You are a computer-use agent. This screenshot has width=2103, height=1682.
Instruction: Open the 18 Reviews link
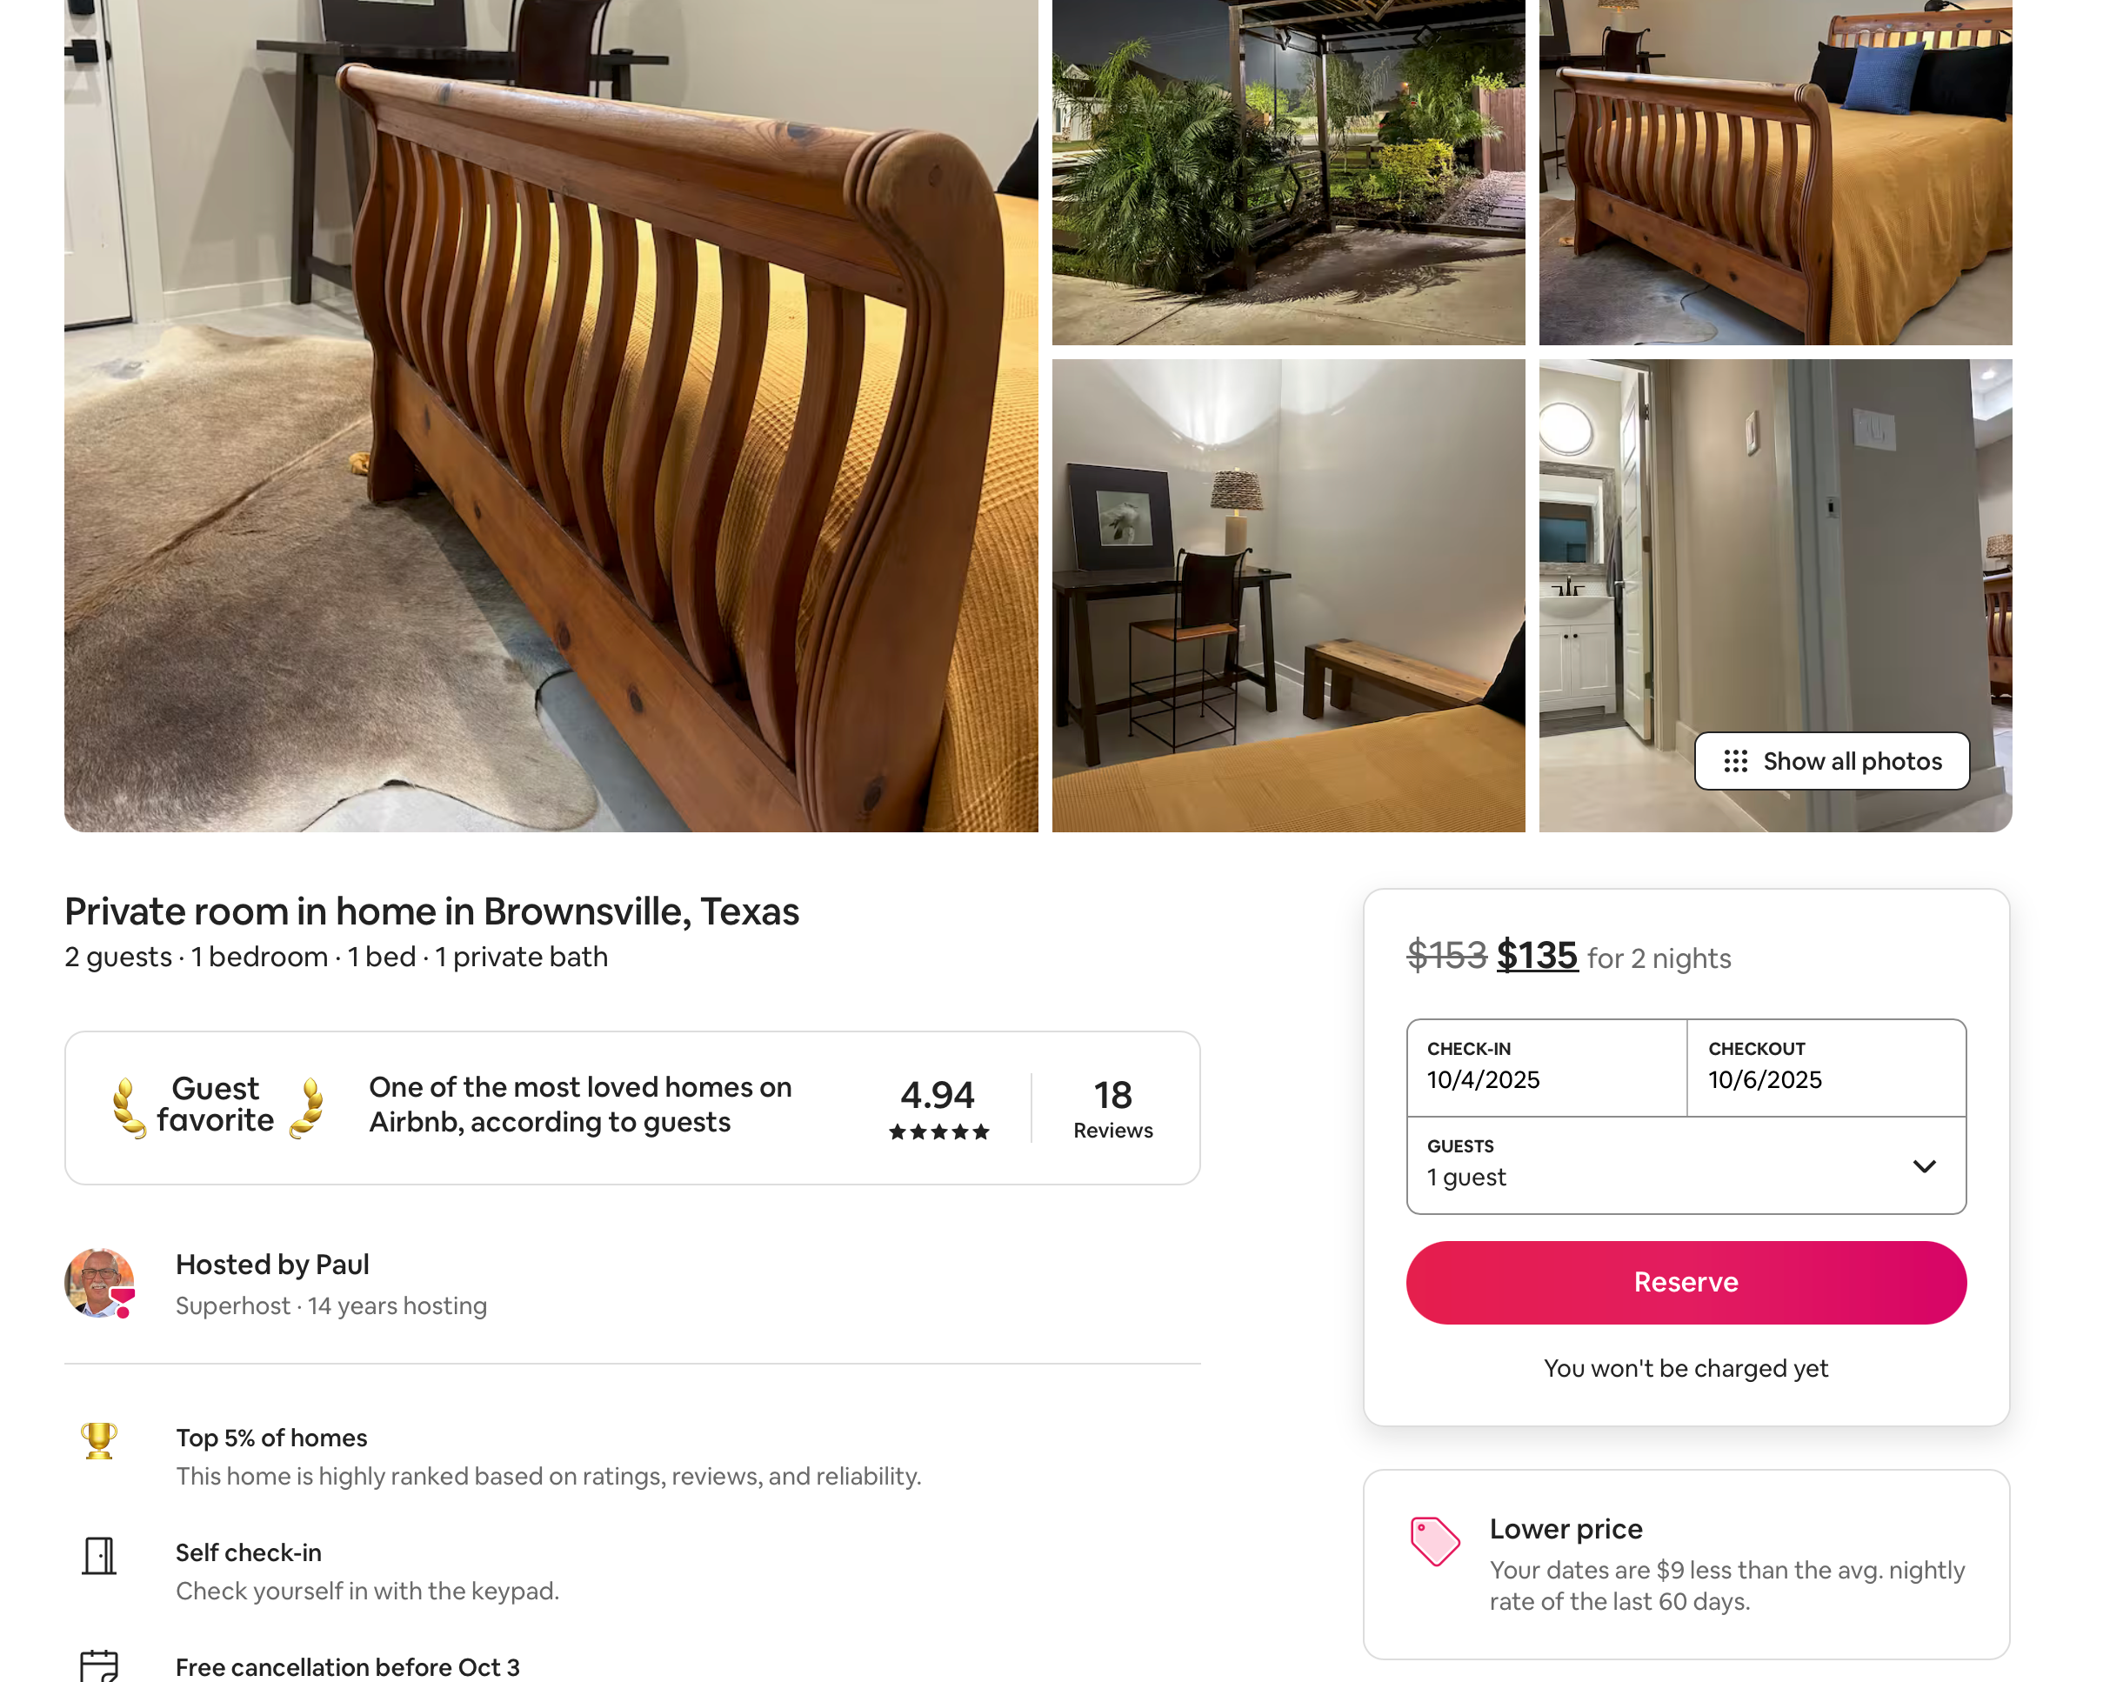(1113, 1108)
